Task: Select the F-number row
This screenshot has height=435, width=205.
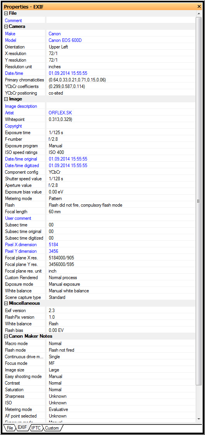Action: (x=99, y=139)
